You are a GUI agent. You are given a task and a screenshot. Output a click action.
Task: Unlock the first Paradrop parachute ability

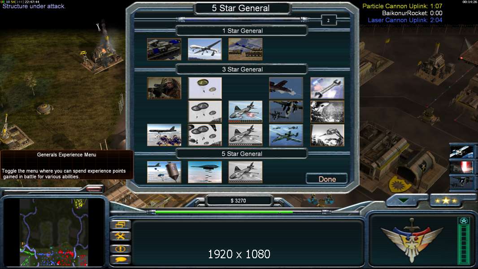tap(205, 88)
